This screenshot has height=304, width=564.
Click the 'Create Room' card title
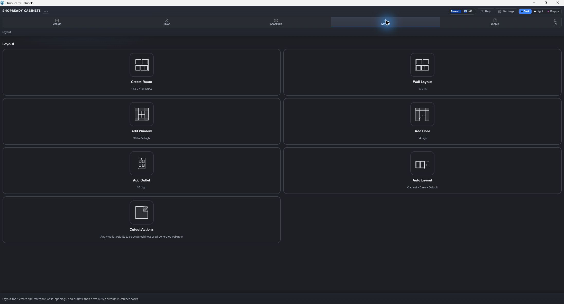click(141, 82)
